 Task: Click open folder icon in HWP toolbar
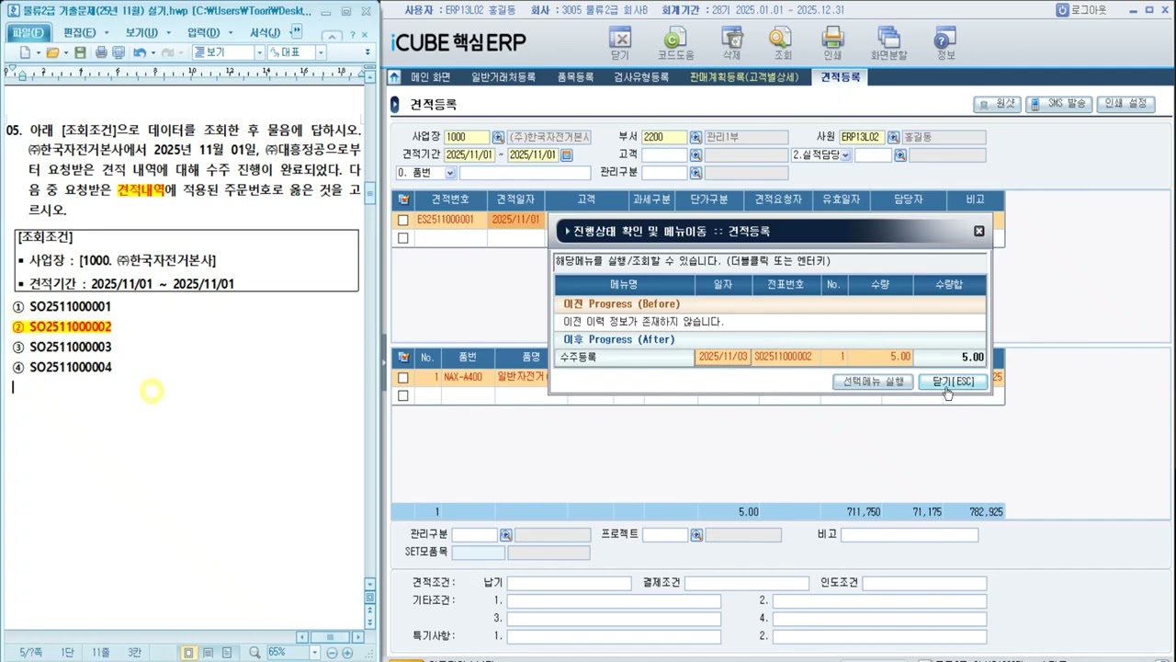[53, 53]
